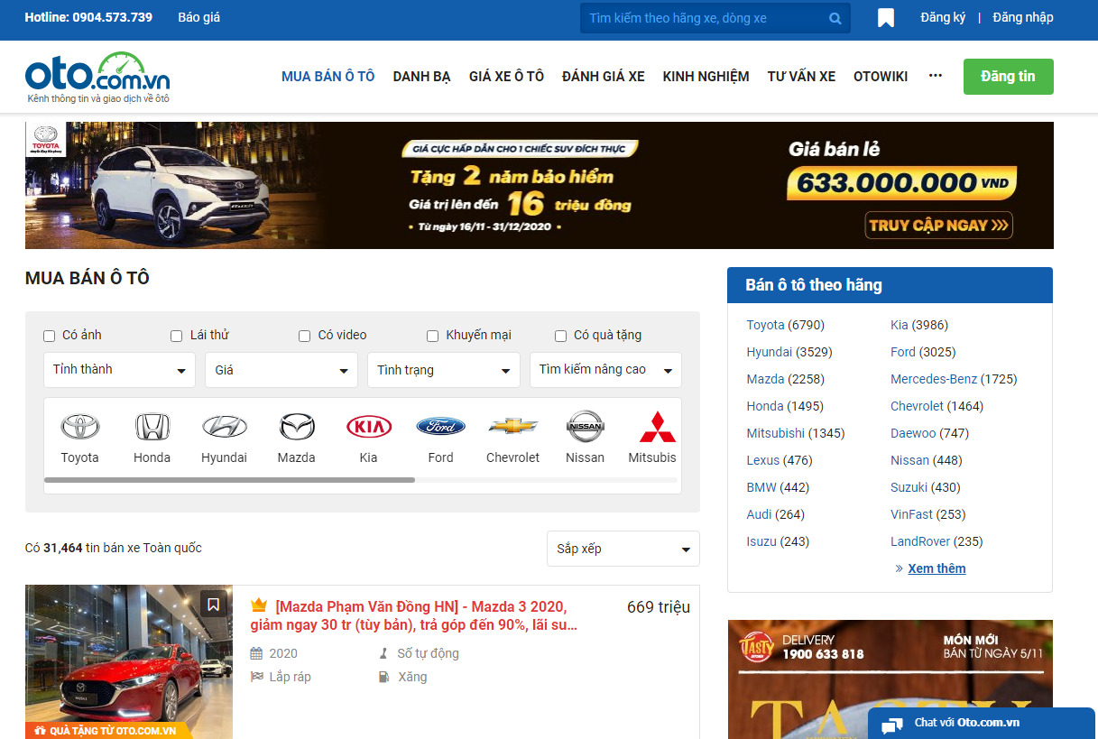Click the double-chevron beside Xem thêm
Image resolution: width=1098 pixels, height=739 pixels.
pos(899,568)
